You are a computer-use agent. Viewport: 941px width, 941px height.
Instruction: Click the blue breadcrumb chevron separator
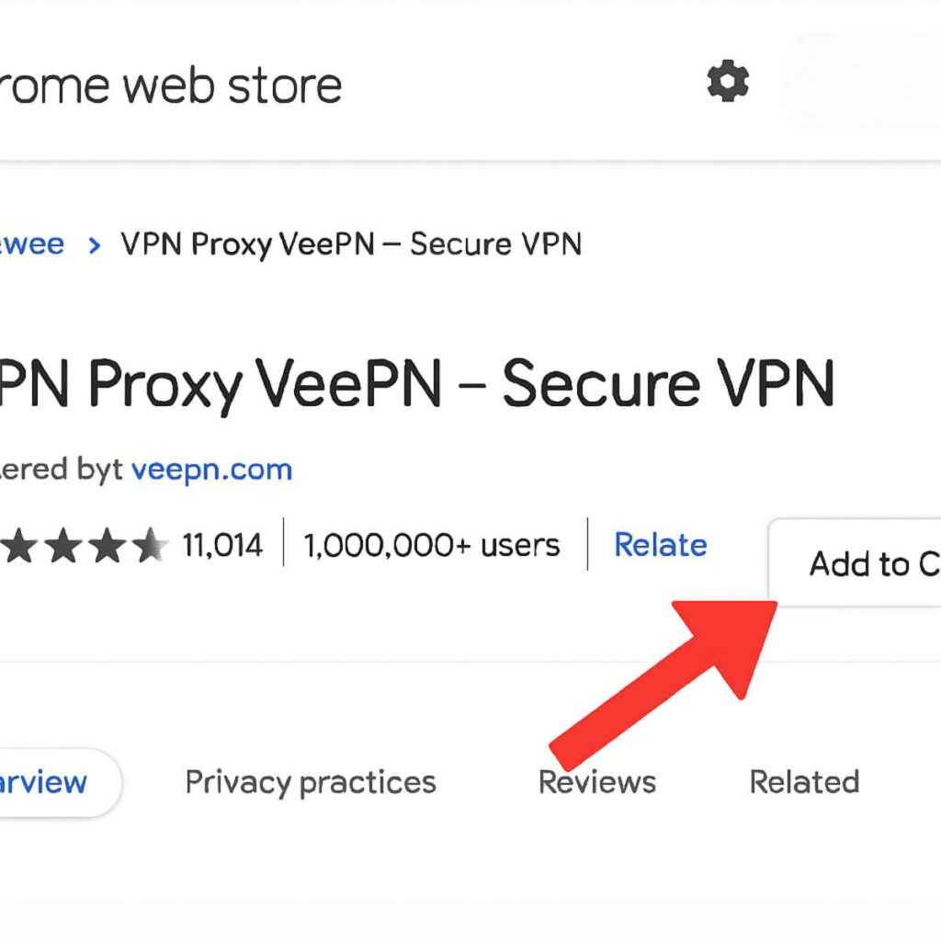coord(93,244)
